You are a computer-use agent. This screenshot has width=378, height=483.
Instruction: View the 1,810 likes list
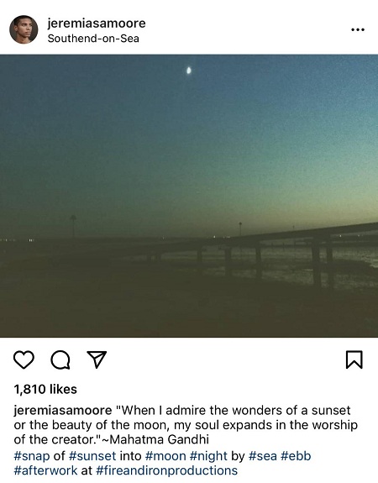(45, 389)
